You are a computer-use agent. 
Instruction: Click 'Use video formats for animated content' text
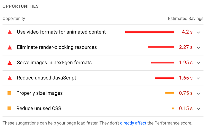[x=61, y=32]
